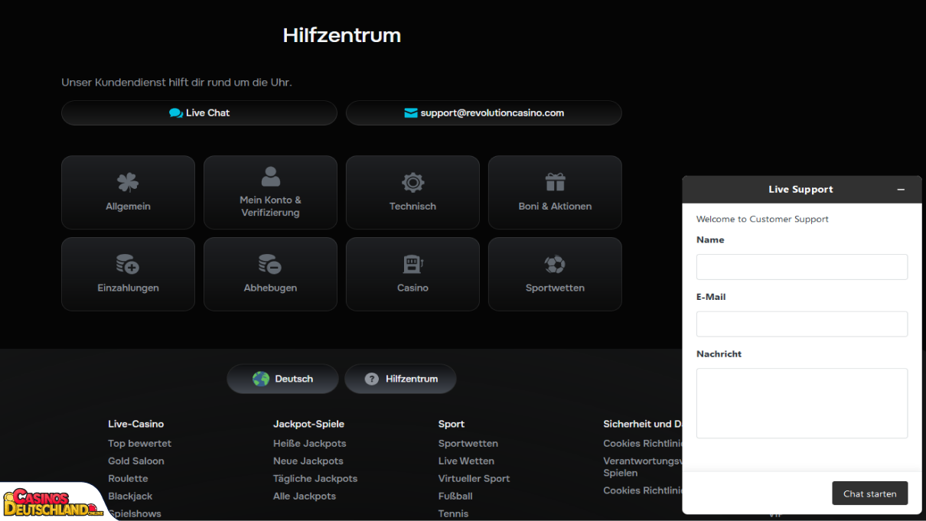Go to Live Wetten
The height and width of the screenshot is (521, 926).
point(466,461)
